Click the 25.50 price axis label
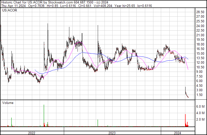The width and height of the screenshot is (207, 135). coord(200,21)
